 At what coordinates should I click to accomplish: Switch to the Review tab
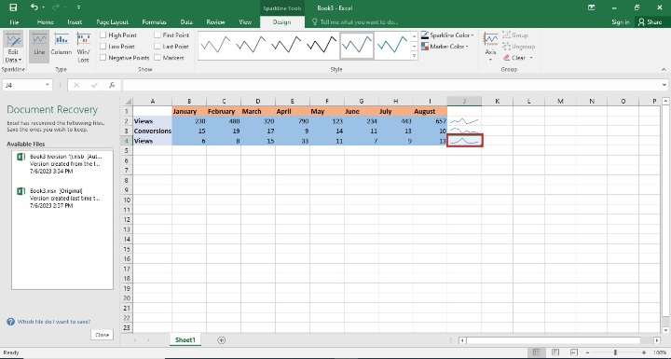[x=215, y=21]
